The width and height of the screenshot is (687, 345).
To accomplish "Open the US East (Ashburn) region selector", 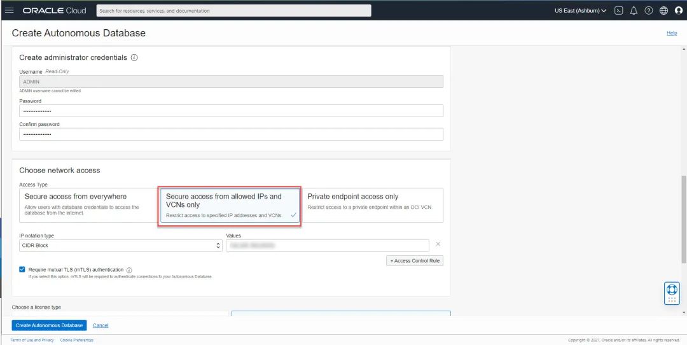I will click(581, 11).
